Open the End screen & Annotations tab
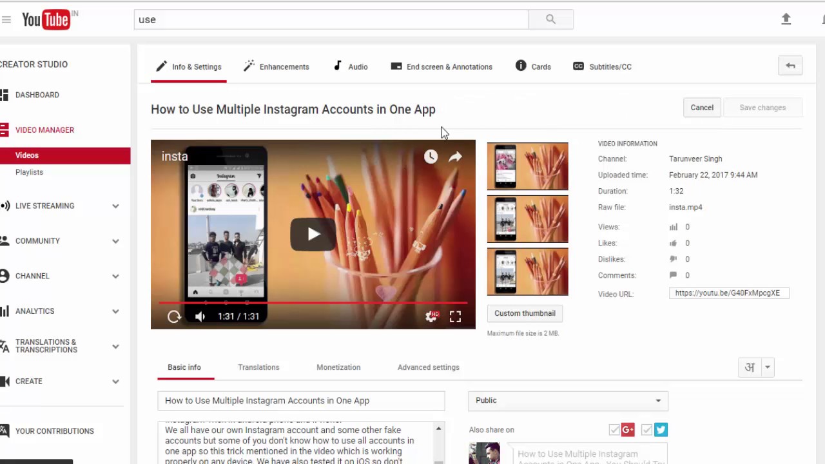The height and width of the screenshot is (464, 825). pyautogui.click(x=442, y=67)
